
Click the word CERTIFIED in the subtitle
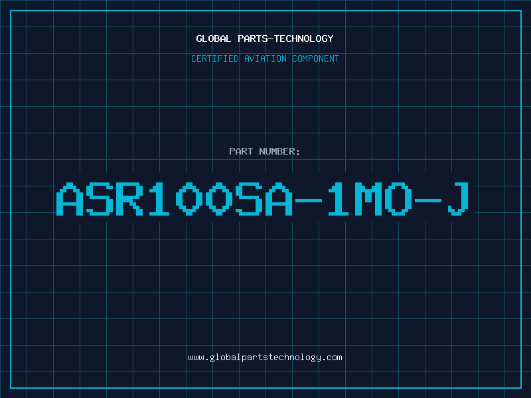tap(215, 58)
